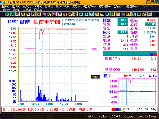
Task: Click the 總量 value 3,411
Action: [124, 41]
